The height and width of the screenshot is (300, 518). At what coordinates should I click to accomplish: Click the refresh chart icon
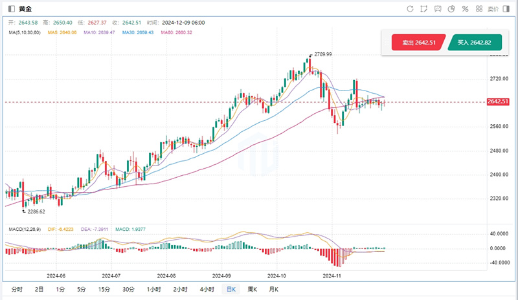[410, 9]
